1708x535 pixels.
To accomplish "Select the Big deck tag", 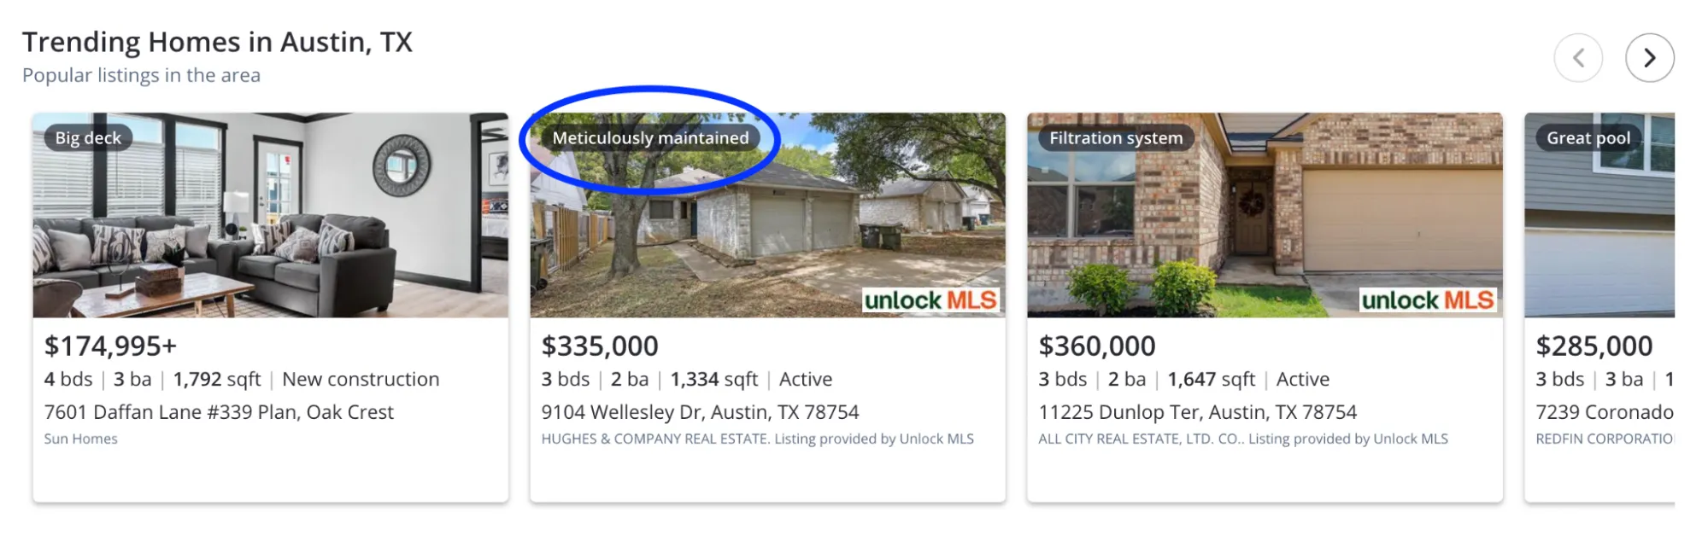I will 88,137.
